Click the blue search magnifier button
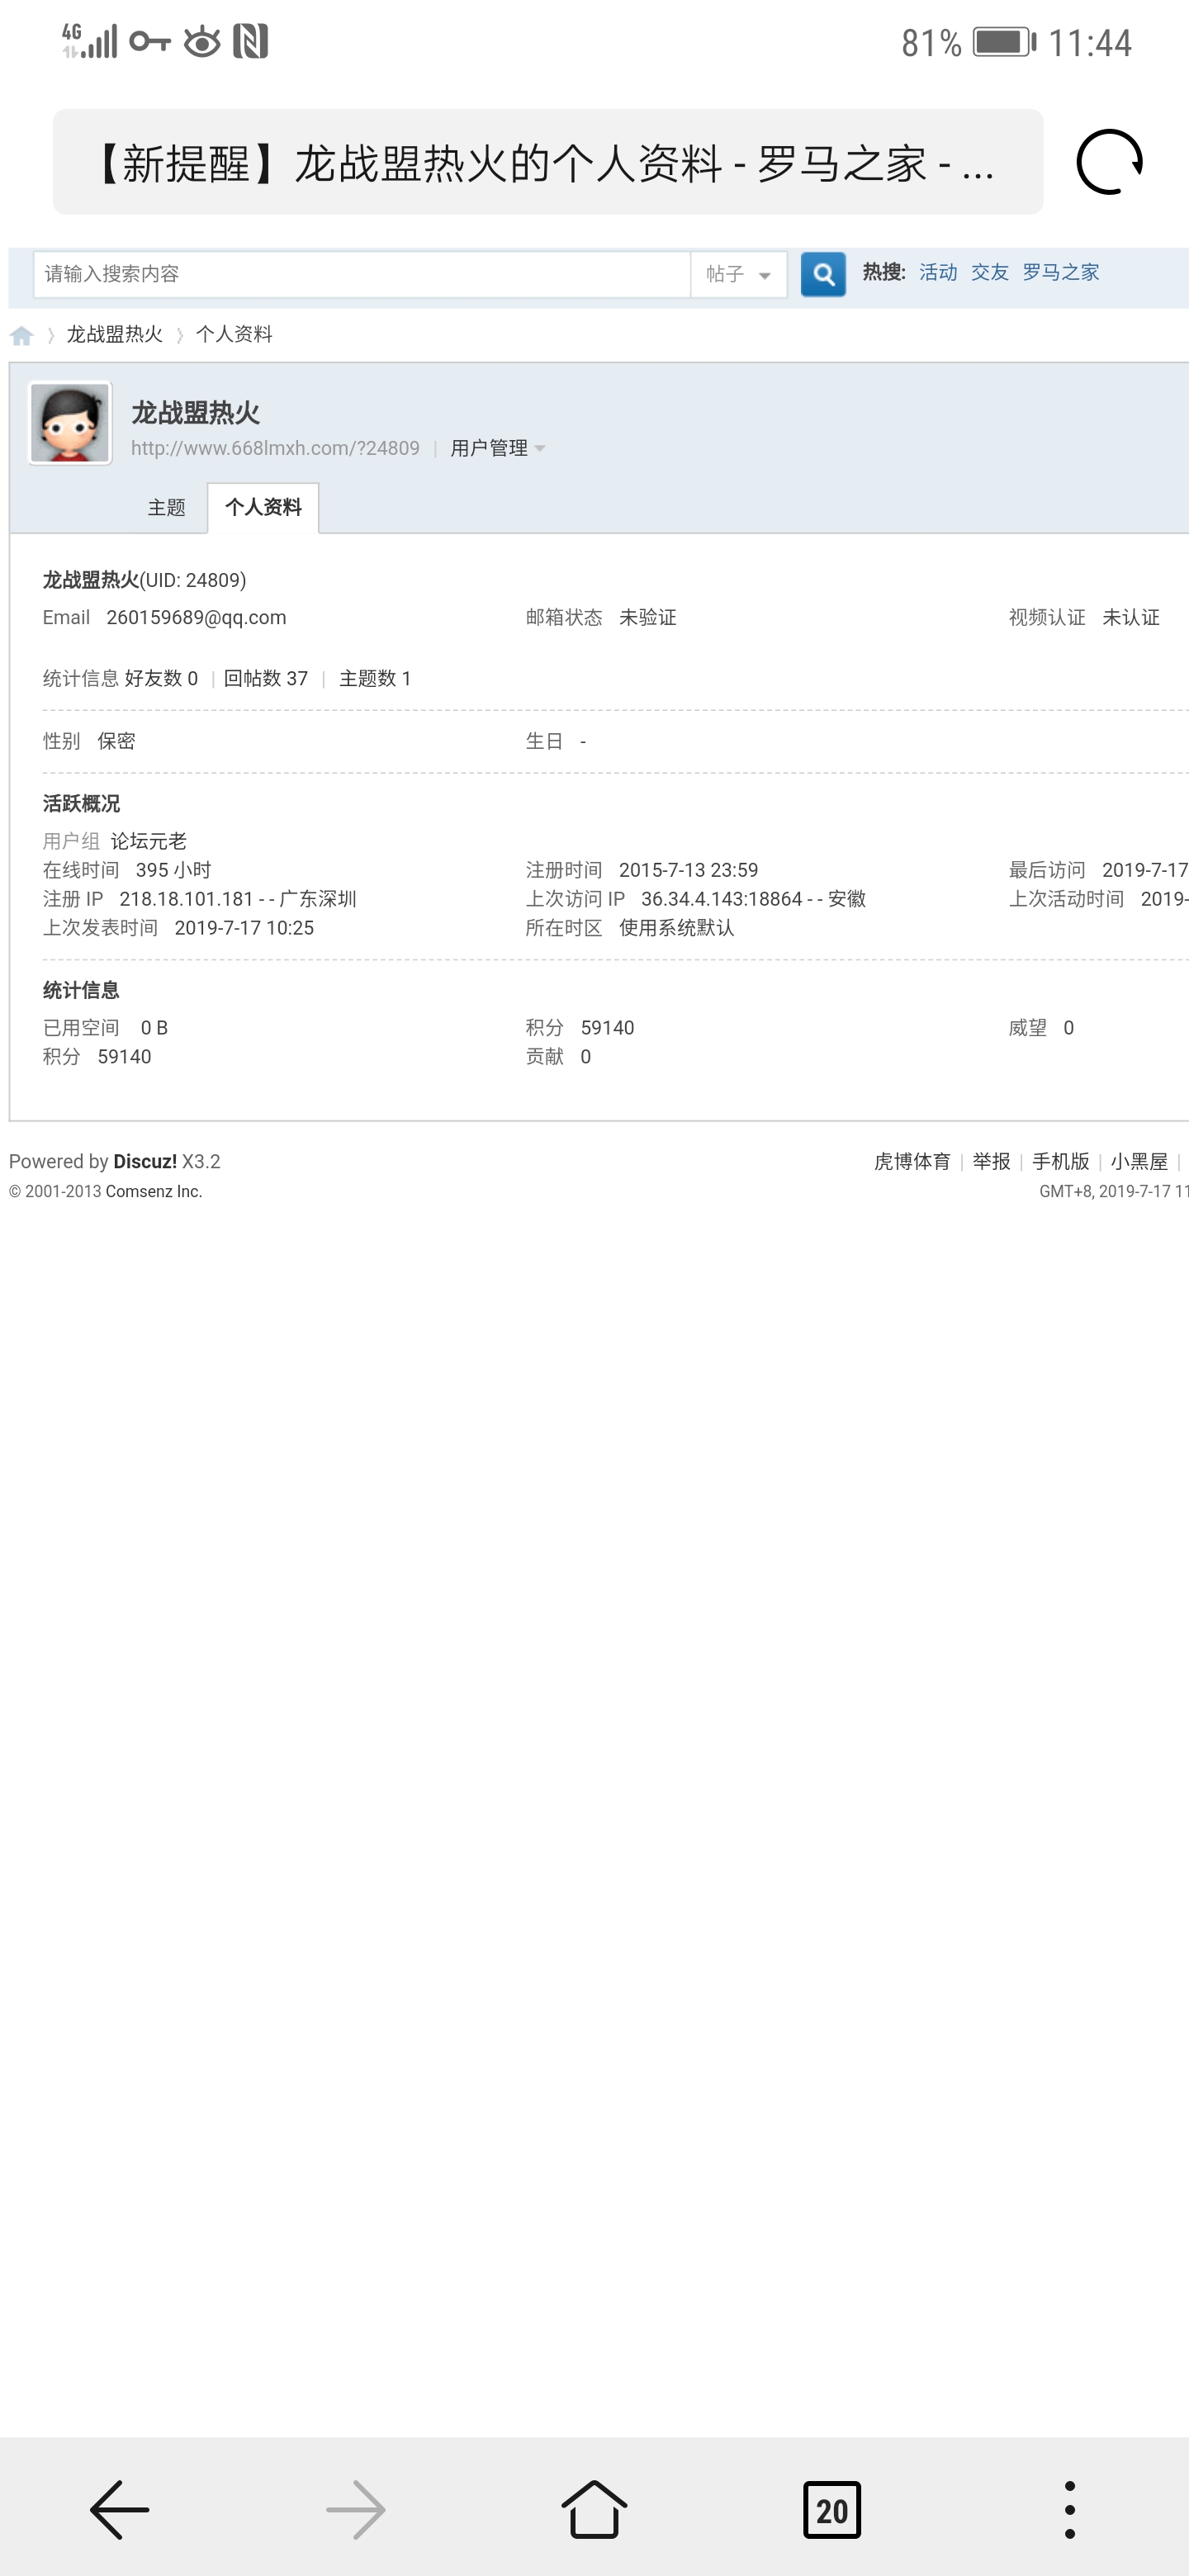1189x2576 pixels. tap(823, 274)
